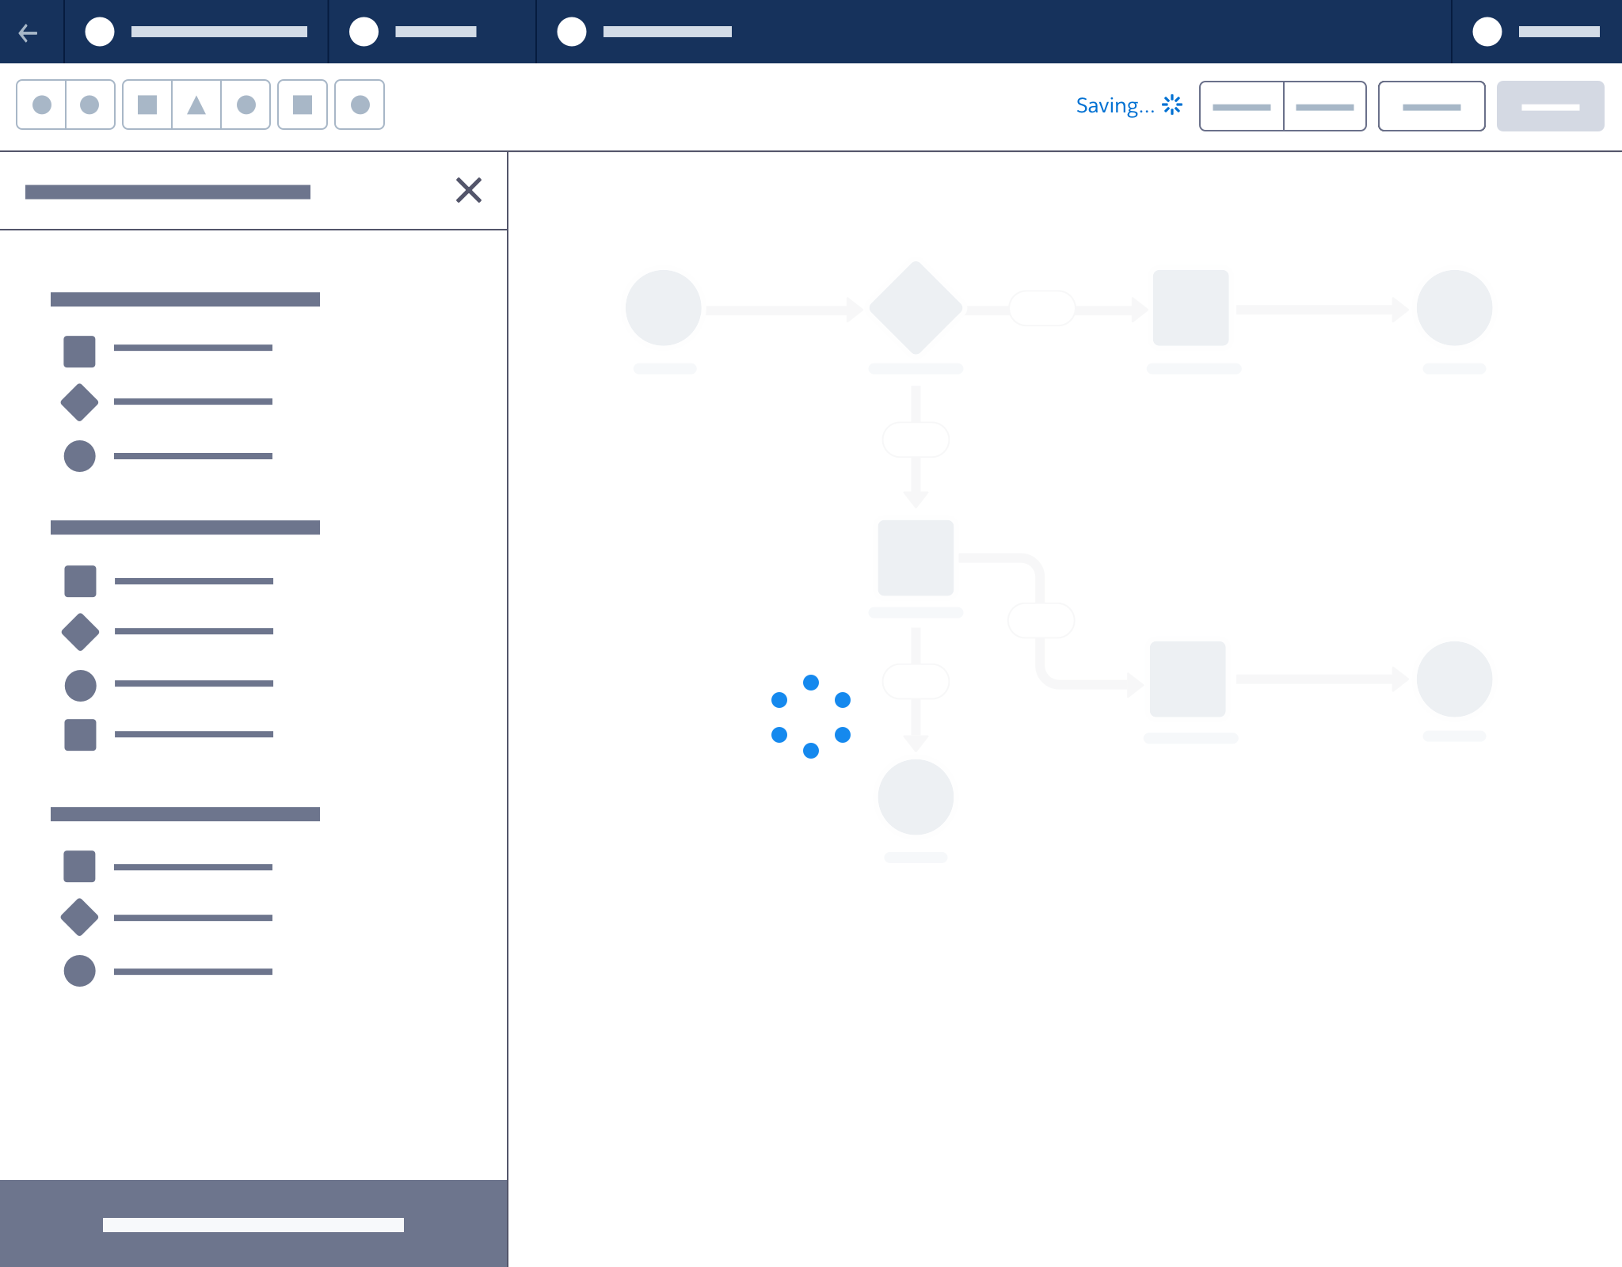Screen dimensions: 1622x1267
Task: Click the circle icon beside the last sidebar entry
Action: pyautogui.click(x=79, y=971)
